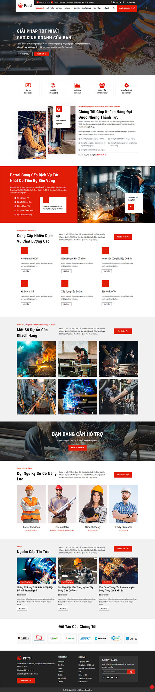Viewport: 155px width, 692px height.
Task: Expand the Dự Án dropdown menu
Action: tap(59, 8)
